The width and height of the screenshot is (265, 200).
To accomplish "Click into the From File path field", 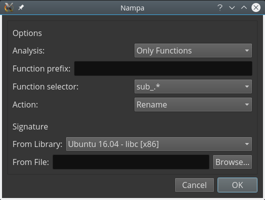I will click(131, 162).
